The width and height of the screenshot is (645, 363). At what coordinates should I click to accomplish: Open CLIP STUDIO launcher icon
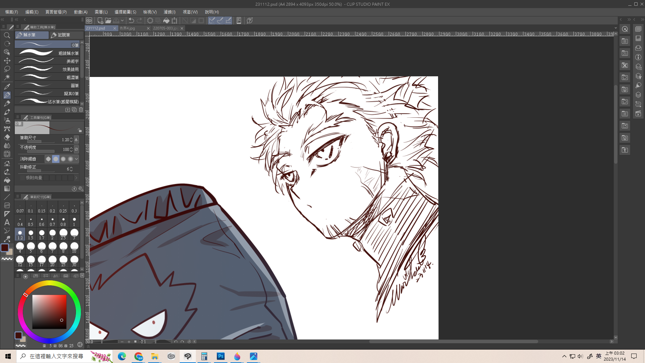[x=89, y=21]
